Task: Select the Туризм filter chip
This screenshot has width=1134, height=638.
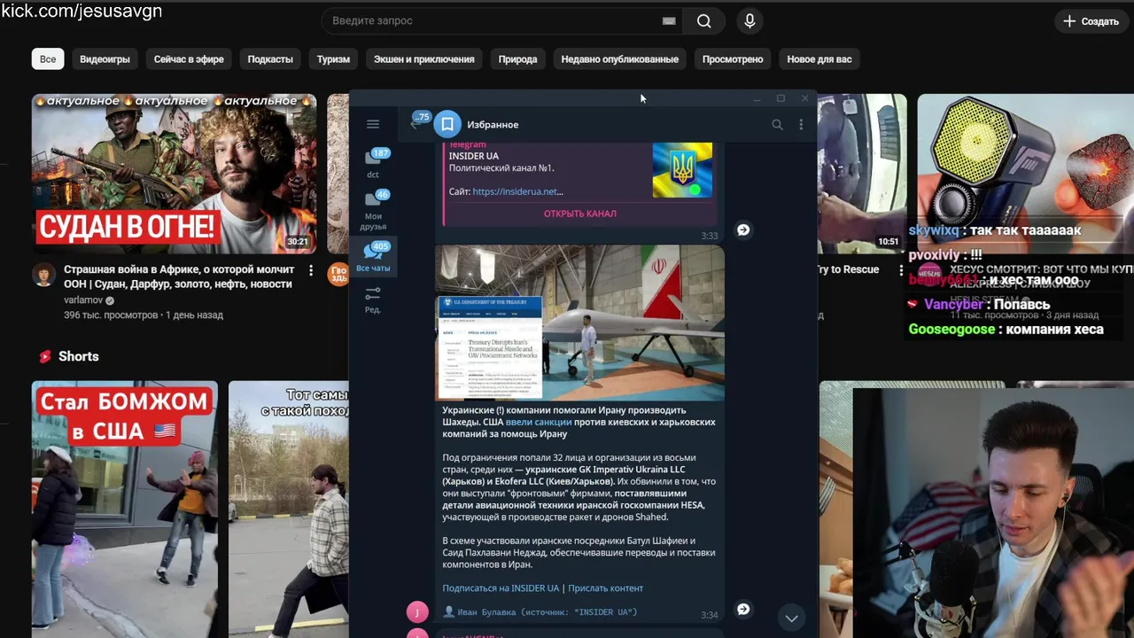Action: pos(333,59)
